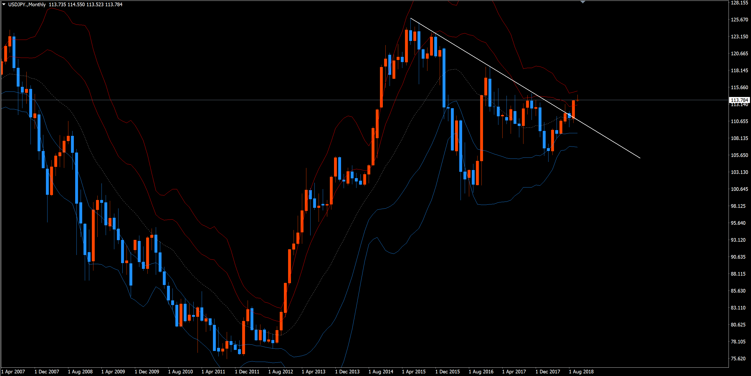This screenshot has width=751, height=376.
Task: Click the USDJPY.,Monthly chart title text
Action: 27,4
